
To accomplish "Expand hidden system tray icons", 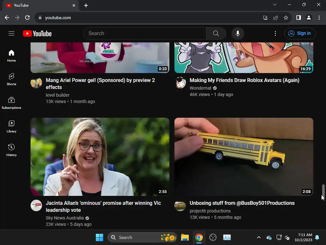I will (259, 237).
